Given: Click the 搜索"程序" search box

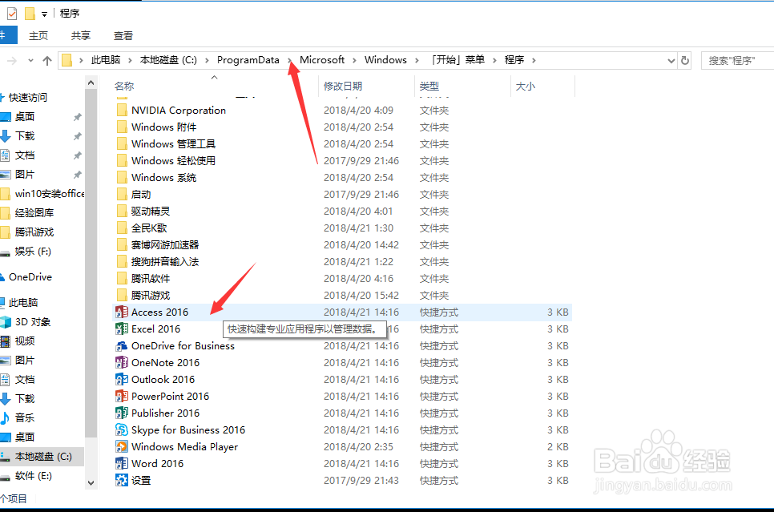Looking at the screenshot, I should 737,60.
